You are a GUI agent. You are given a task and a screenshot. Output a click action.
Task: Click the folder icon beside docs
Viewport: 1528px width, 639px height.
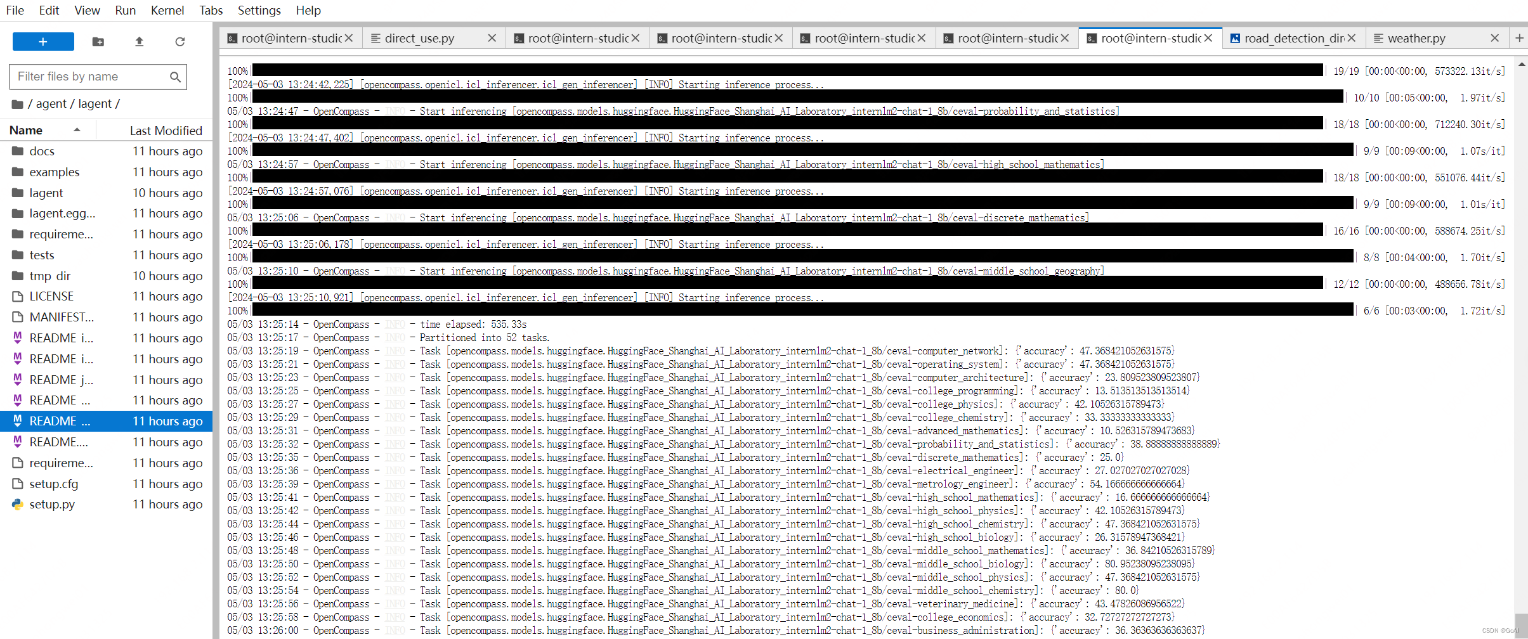click(x=18, y=151)
